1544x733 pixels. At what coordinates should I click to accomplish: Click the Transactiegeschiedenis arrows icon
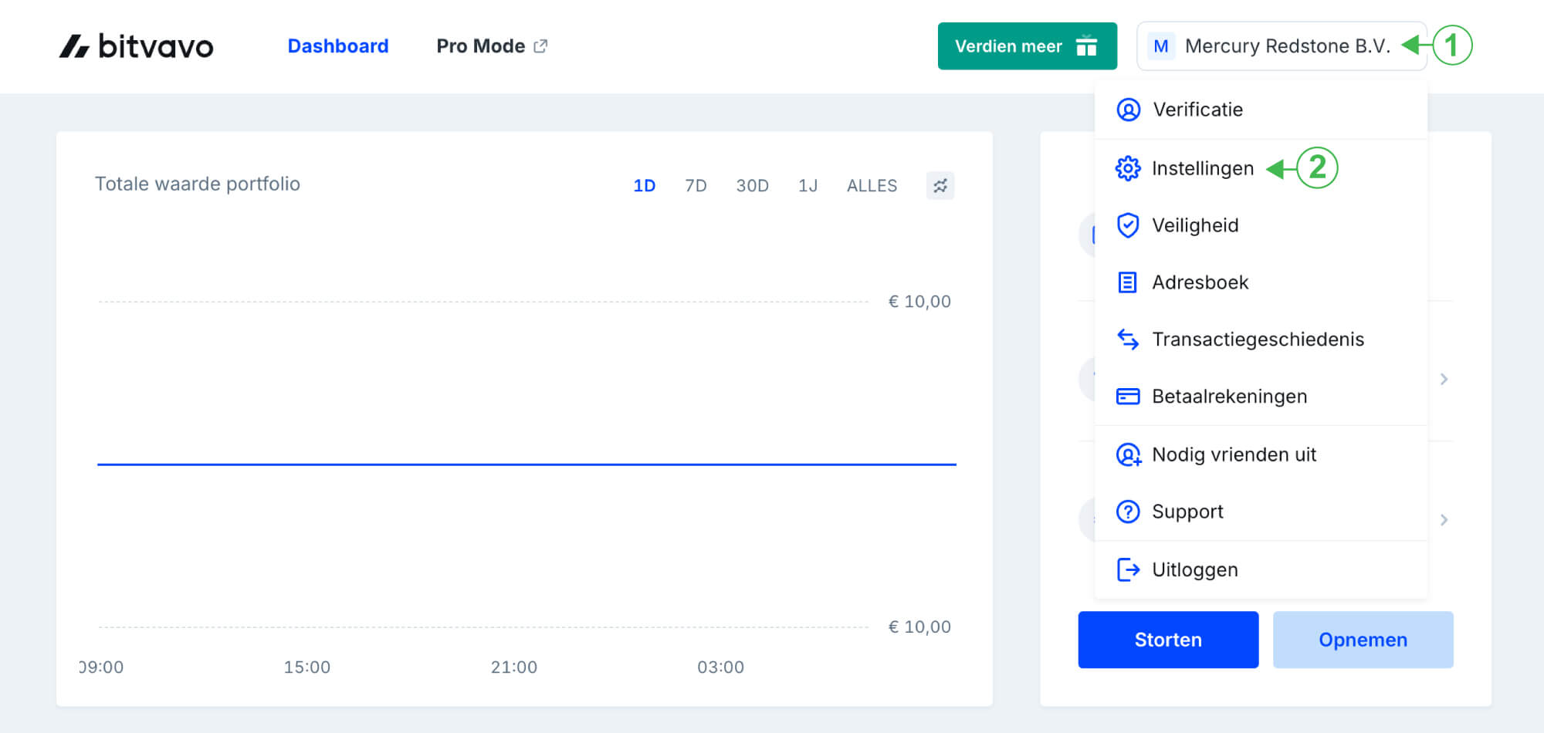(x=1128, y=339)
